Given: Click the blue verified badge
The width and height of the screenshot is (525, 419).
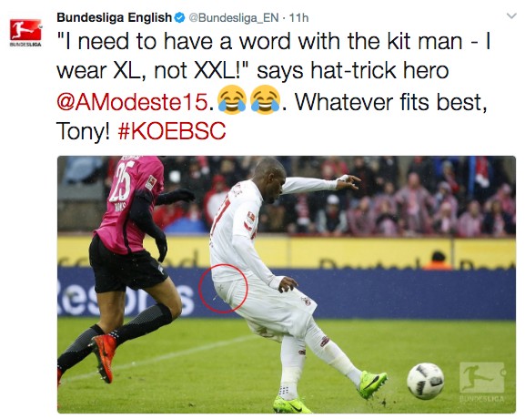Looking at the screenshot, I should click(x=180, y=17).
